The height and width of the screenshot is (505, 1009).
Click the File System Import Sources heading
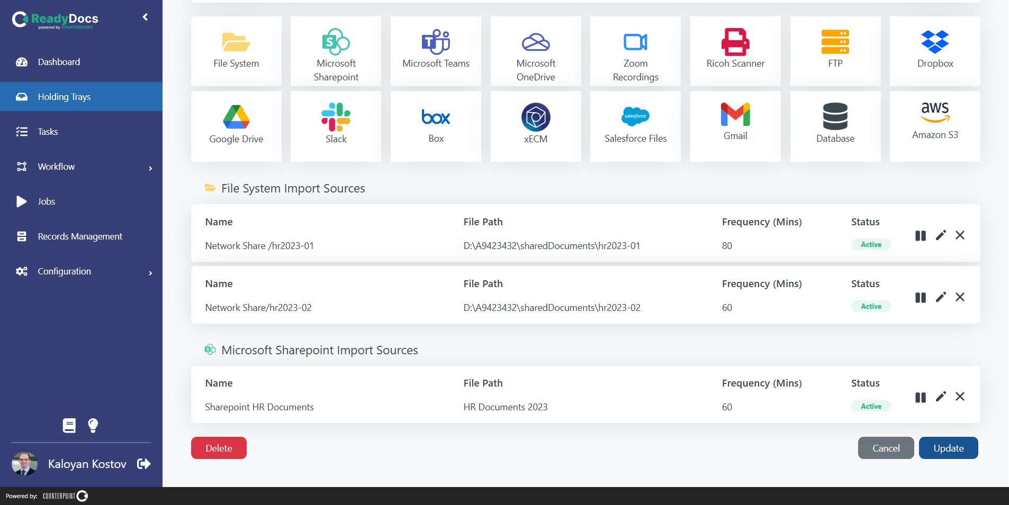pos(293,188)
